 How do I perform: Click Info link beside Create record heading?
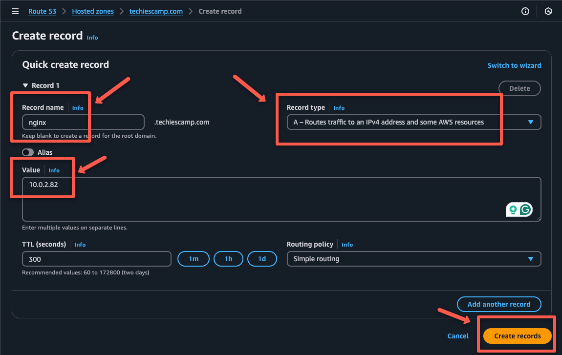(x=92, y=38)
